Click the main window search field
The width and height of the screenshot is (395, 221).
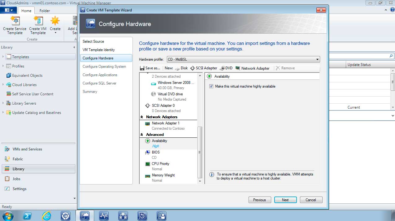[x=359, y=56]
